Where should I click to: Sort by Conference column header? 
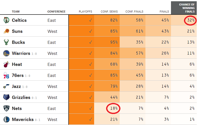(56, 12)
